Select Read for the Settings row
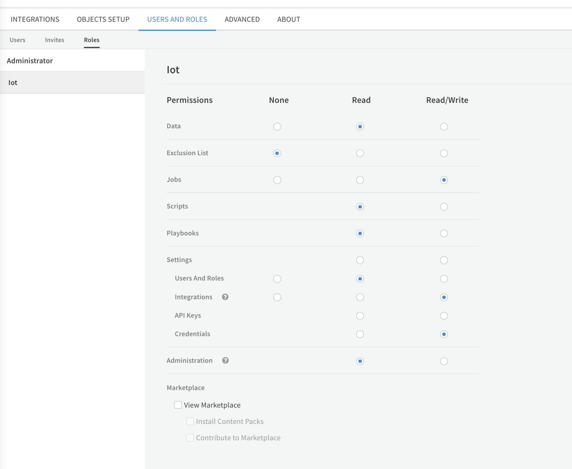The image size is (572, 469). [x=360, y=260]
